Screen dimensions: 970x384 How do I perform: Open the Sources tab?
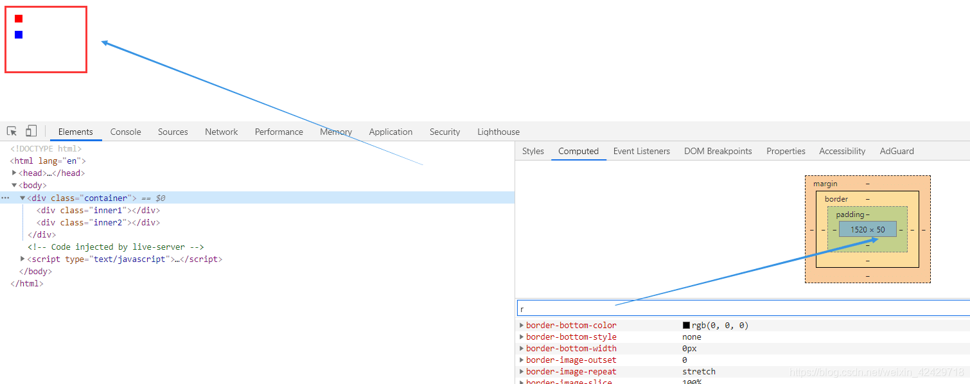click(173, 132)
